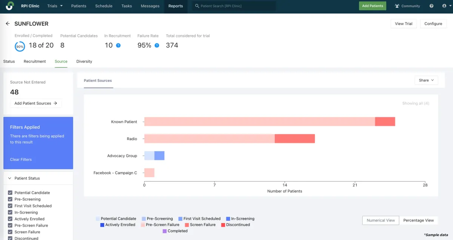This screenshot has width=453, height=240.
Task: Open the user account profile icon
Action: pyautogui.click(x=444, y=6)
